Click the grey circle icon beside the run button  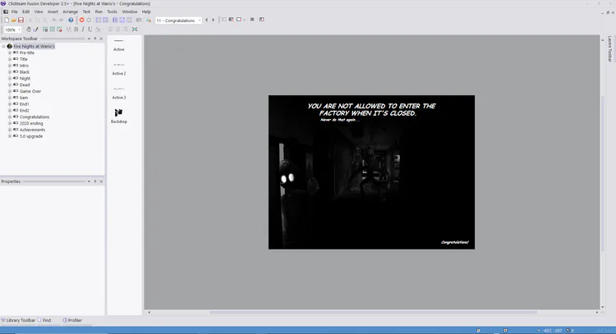pyautogui.click(x=89, y=20)
